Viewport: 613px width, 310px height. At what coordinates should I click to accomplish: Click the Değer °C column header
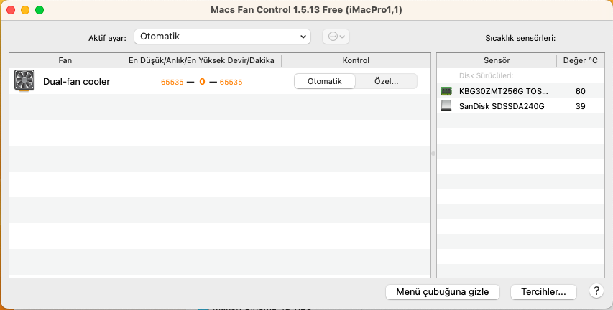[579, 61]
